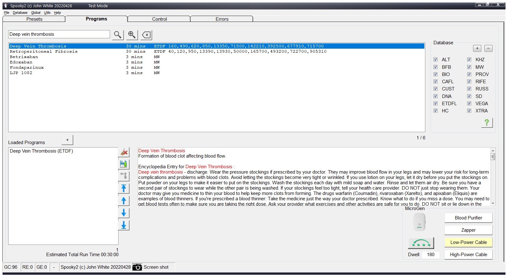Toggle the RIFE database checkbox
Image resolution: width=508 pixels, height=275 pixels.
(x=469, y=82)
